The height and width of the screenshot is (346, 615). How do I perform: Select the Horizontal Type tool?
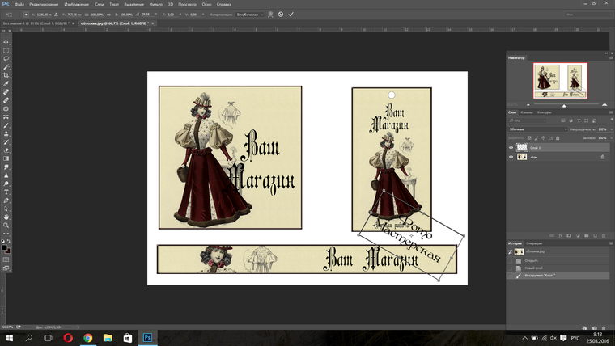tap(6, 192)
